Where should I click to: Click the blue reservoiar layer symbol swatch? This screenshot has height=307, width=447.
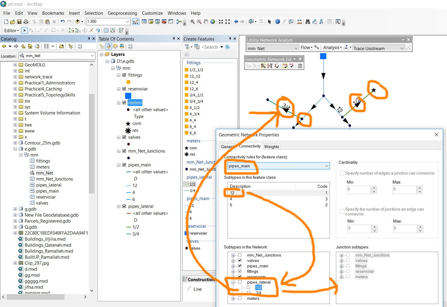tap(128, 96)
